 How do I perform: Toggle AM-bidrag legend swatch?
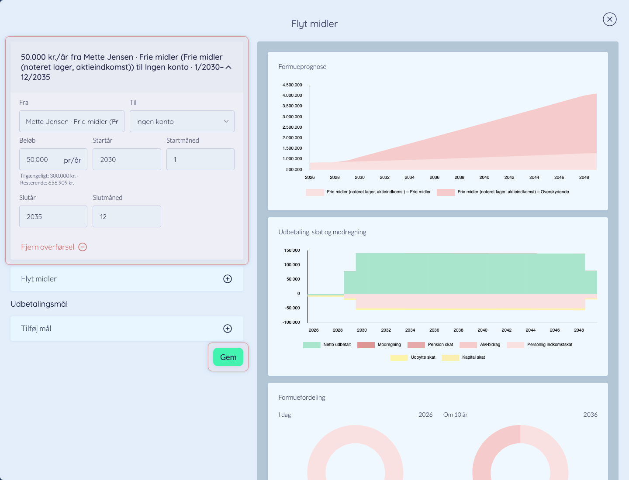pos(468,345)
